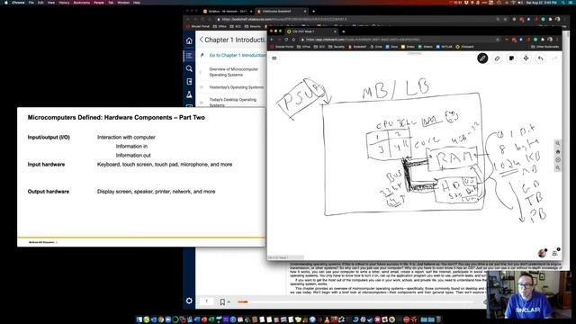The height and width of the screenshot is (324, 576).
Task: Open the participants icon at whiteboard bottom right
Action: click(x=554, y=253)
